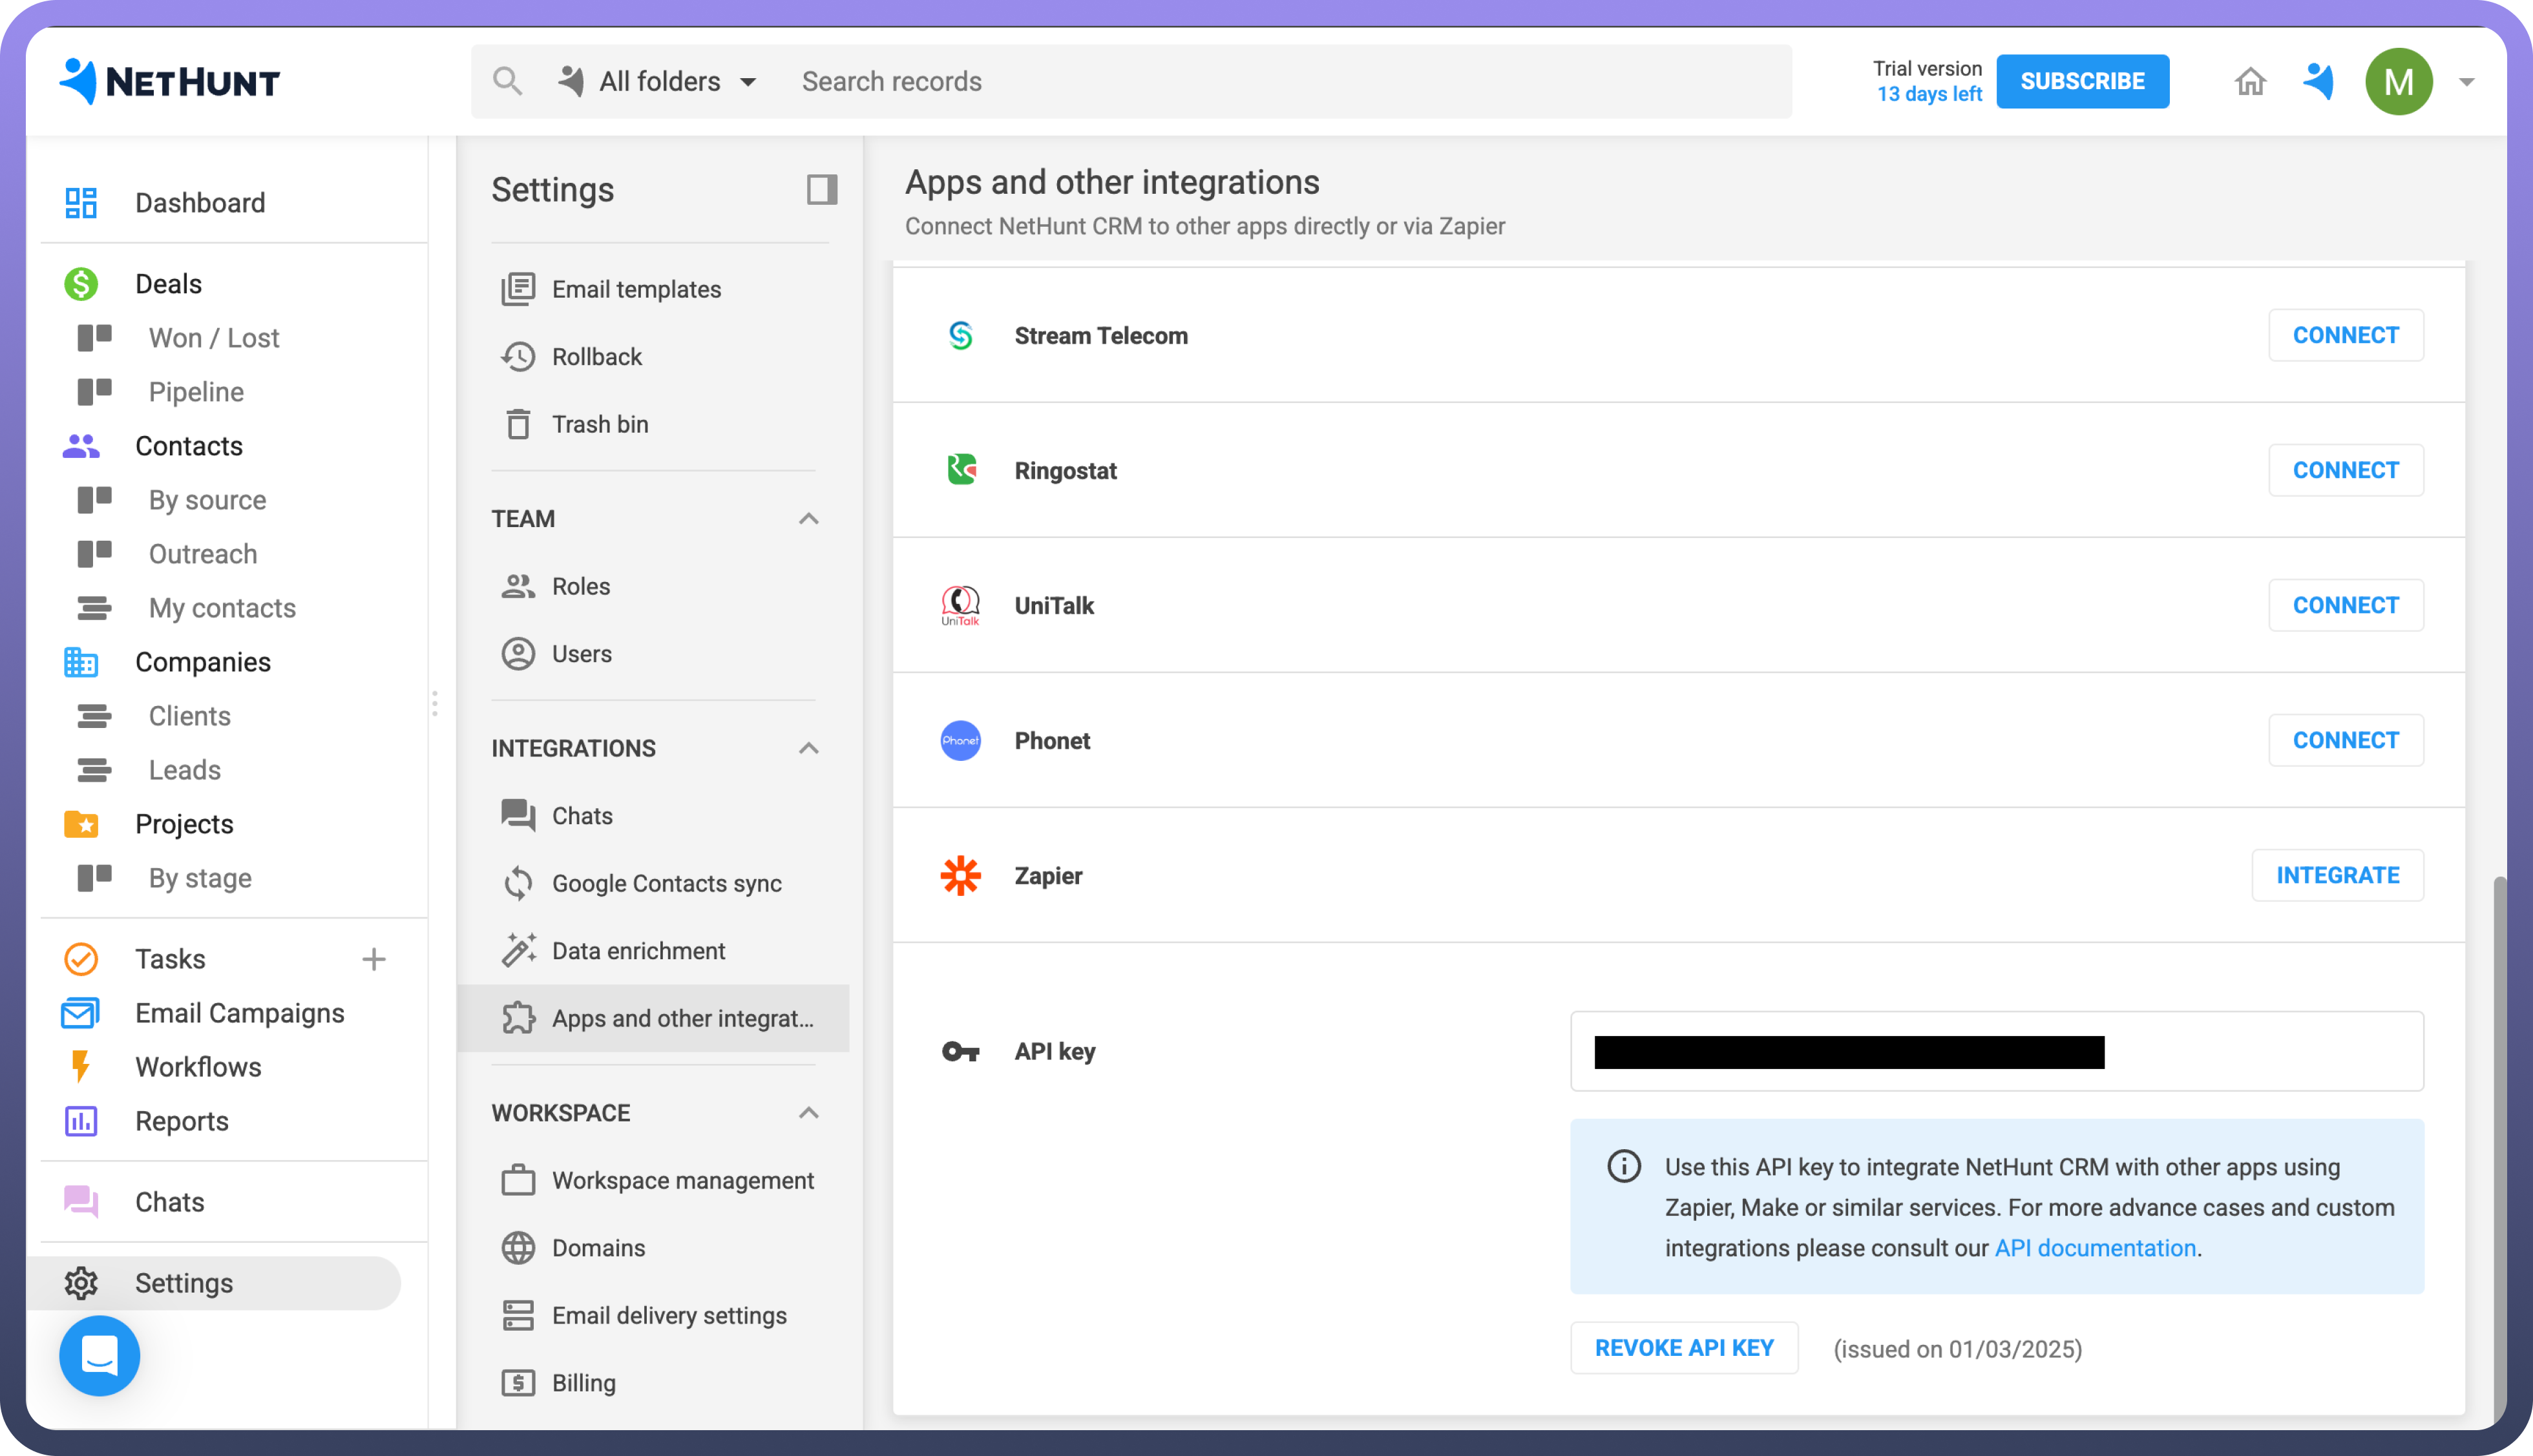Open Reports from sidebar
Image resolution: width=2533 pixels, height=1456 pixels.
coord(182,1121)
